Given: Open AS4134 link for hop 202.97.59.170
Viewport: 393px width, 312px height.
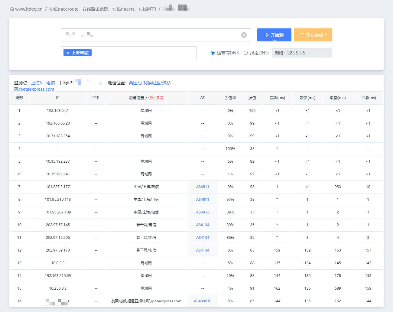Looking at the screenshot, I should pos(203,250).
